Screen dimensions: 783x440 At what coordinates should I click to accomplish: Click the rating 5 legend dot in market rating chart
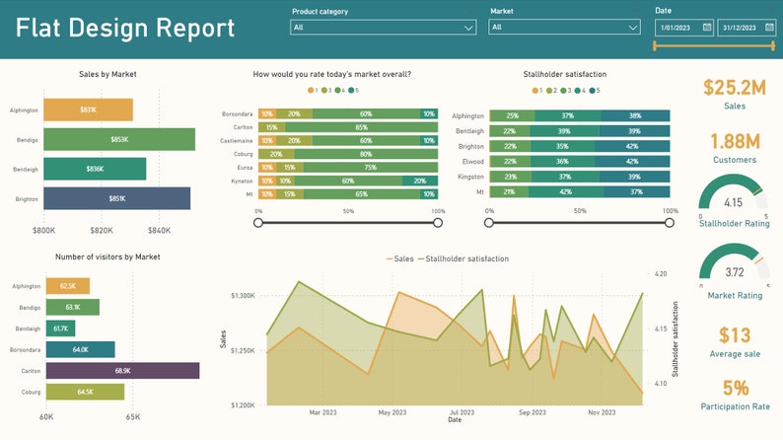(351, 91)
